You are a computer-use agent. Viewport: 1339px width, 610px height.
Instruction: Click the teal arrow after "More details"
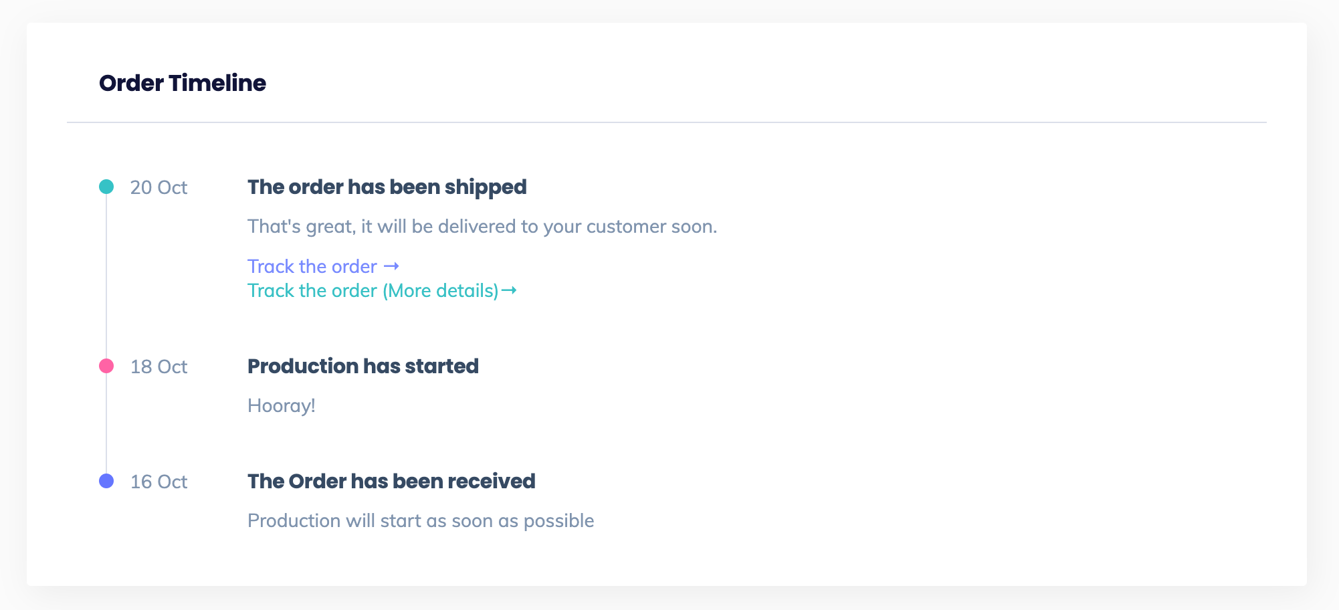tap(509, 290)
